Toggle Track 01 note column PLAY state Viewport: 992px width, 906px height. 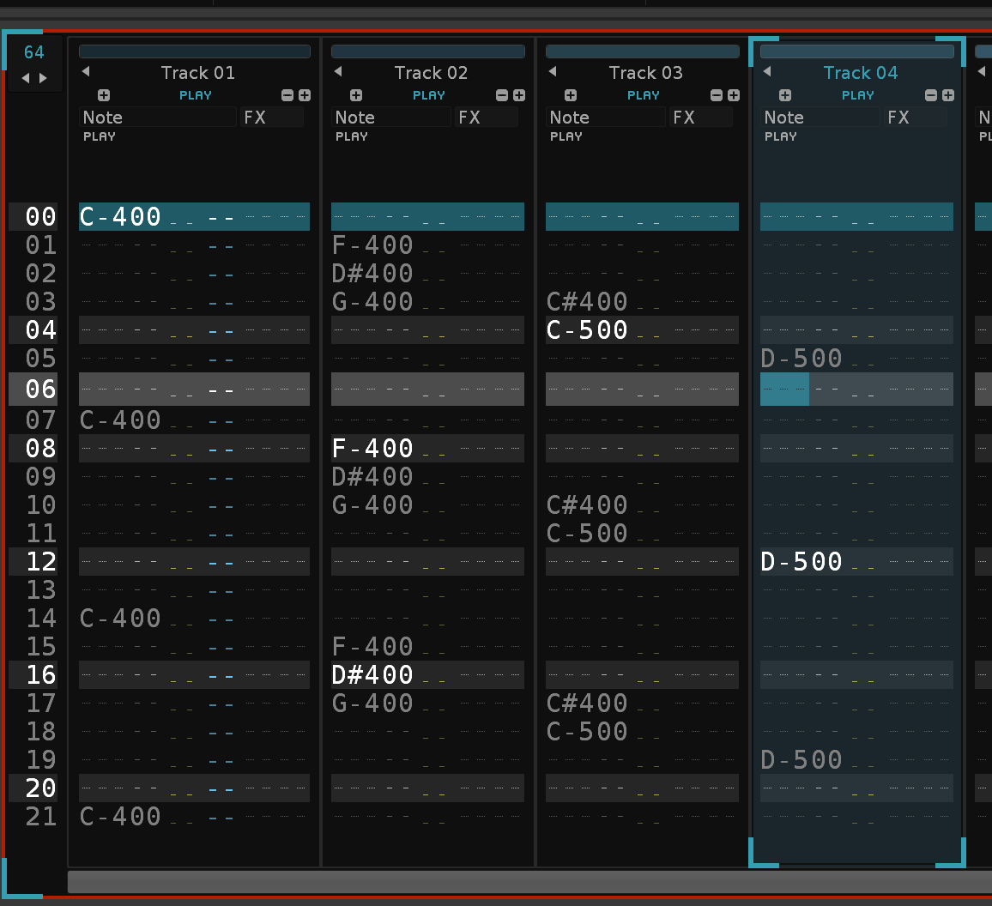(x=100, y=136)
